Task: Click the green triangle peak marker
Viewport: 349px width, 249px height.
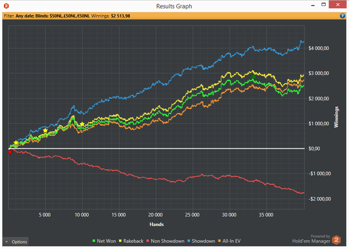Action: 253,77
